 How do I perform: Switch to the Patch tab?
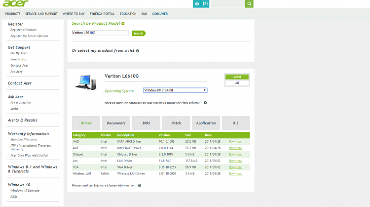(x=176, y=123)
